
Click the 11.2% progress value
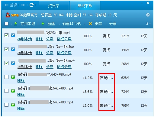pos(88,78)
